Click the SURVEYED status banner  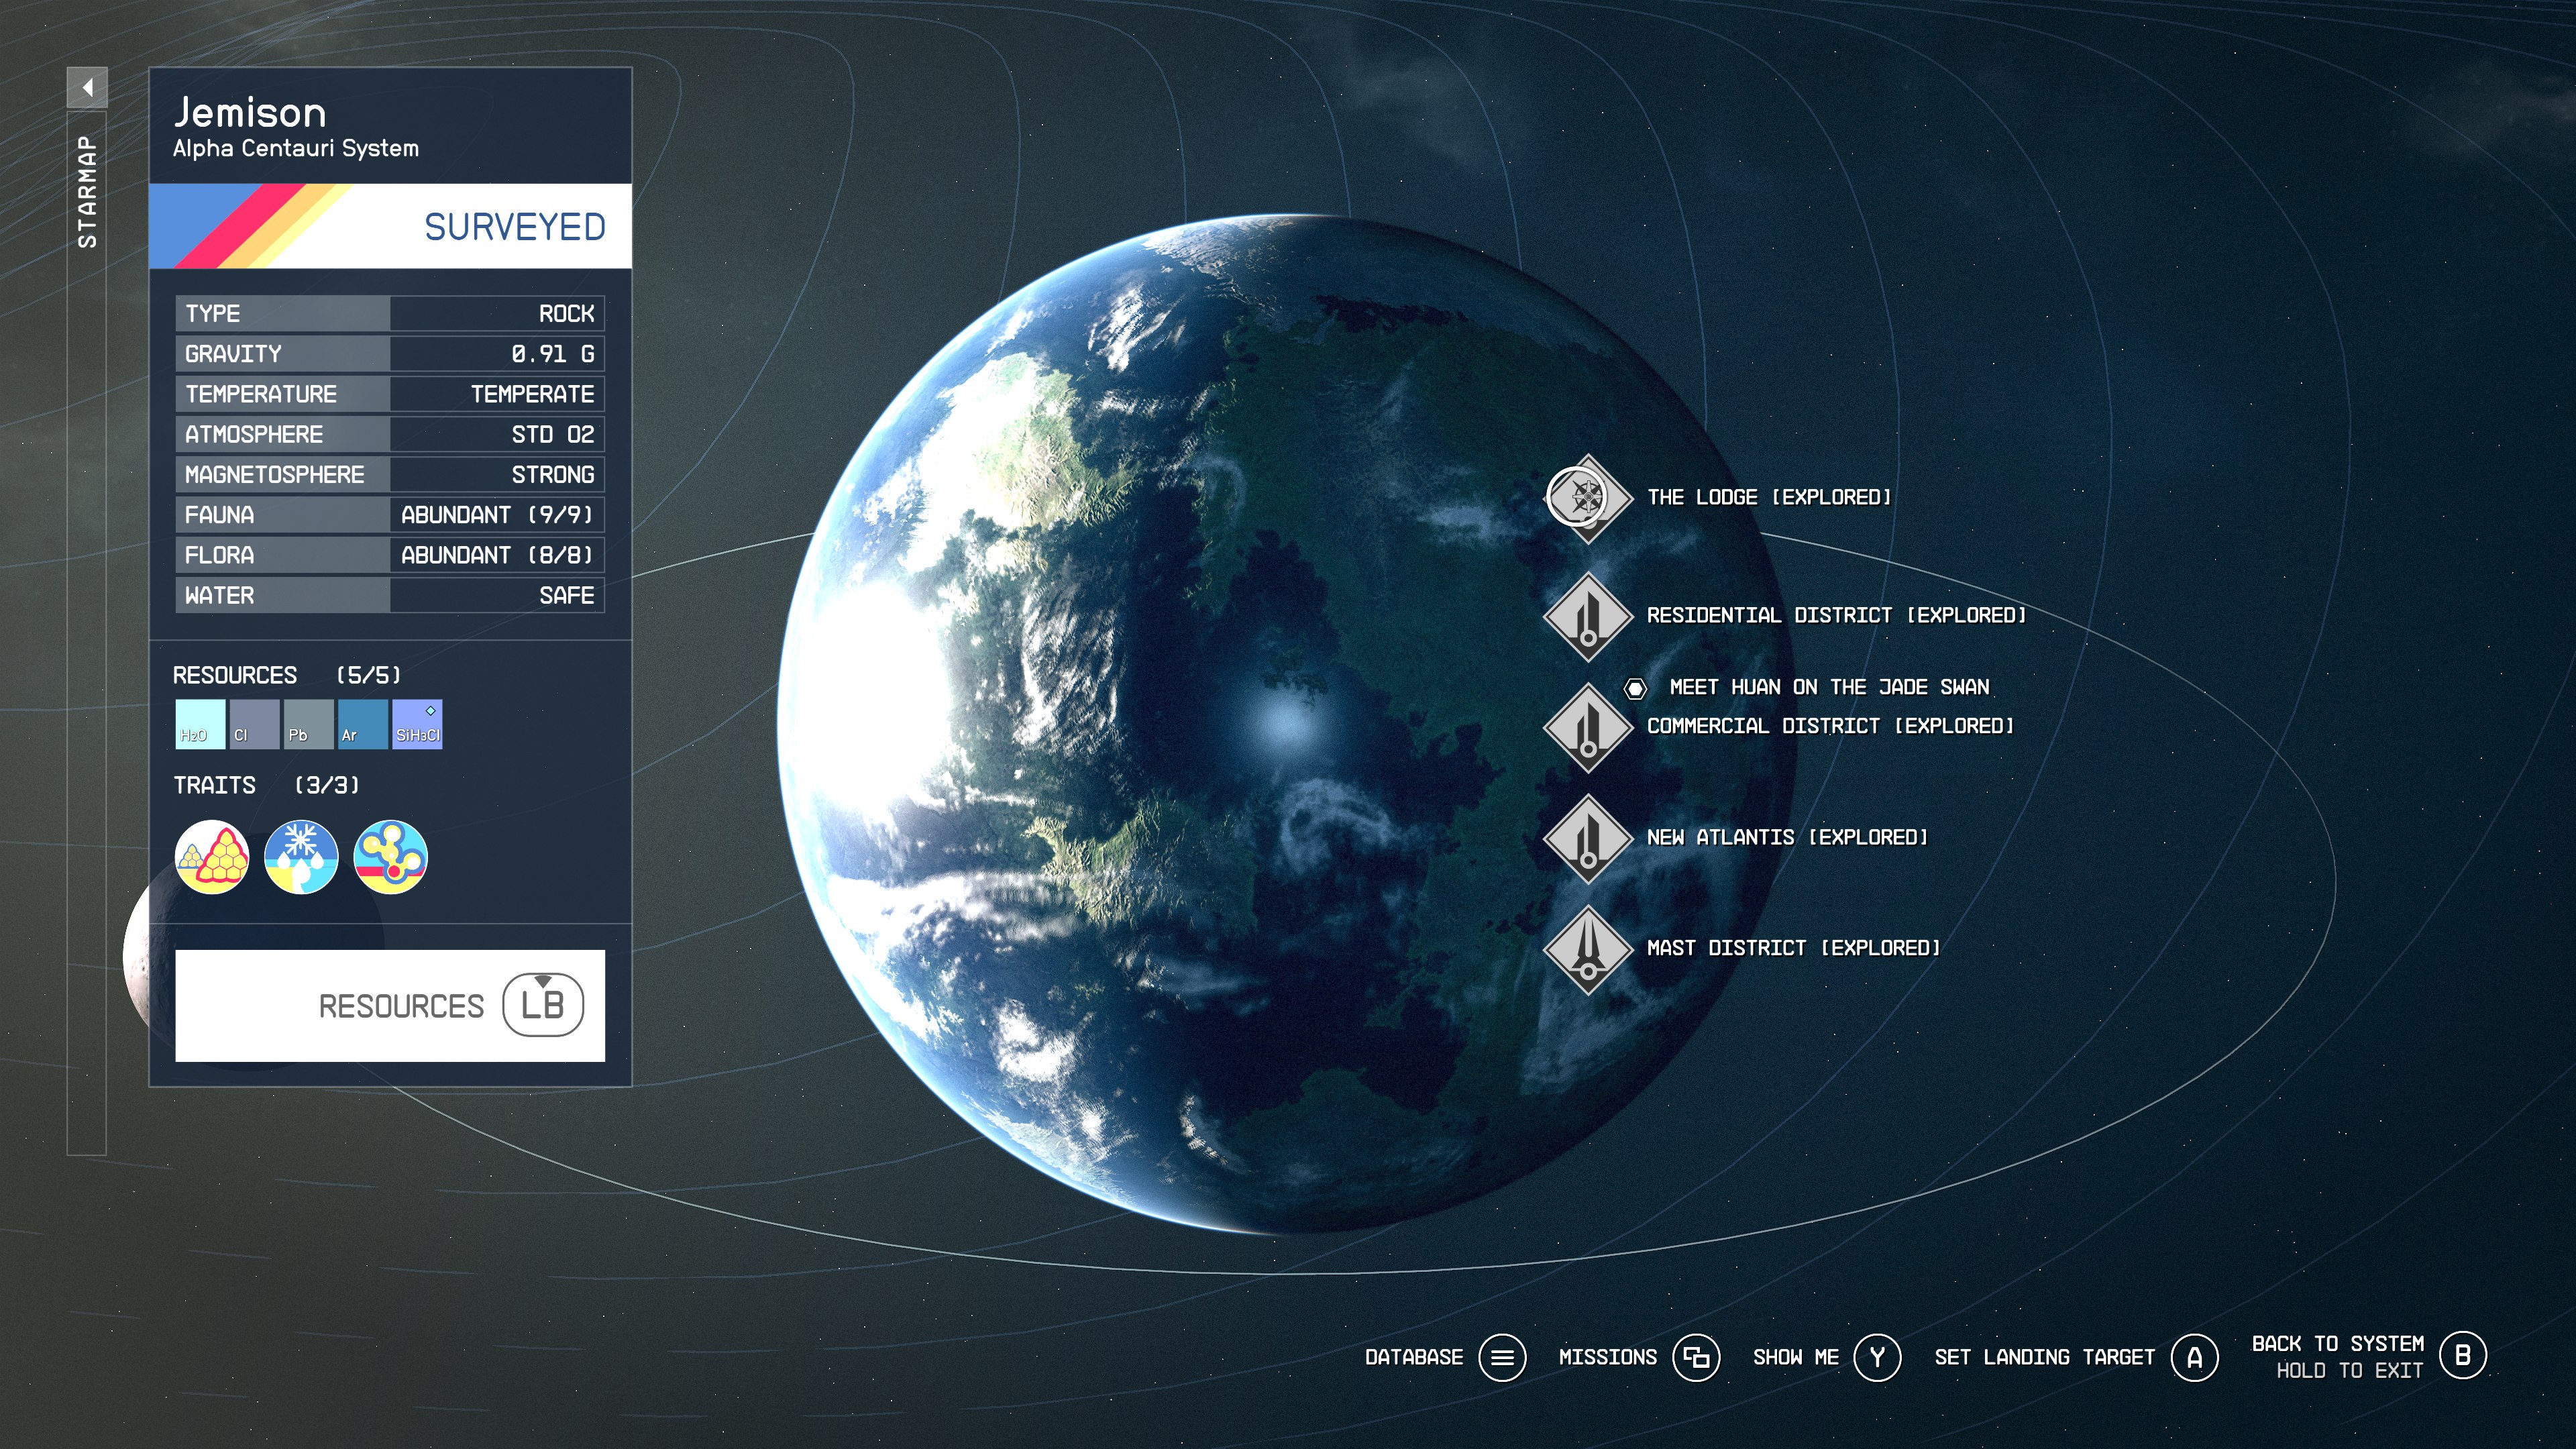[x=390, y=226]
